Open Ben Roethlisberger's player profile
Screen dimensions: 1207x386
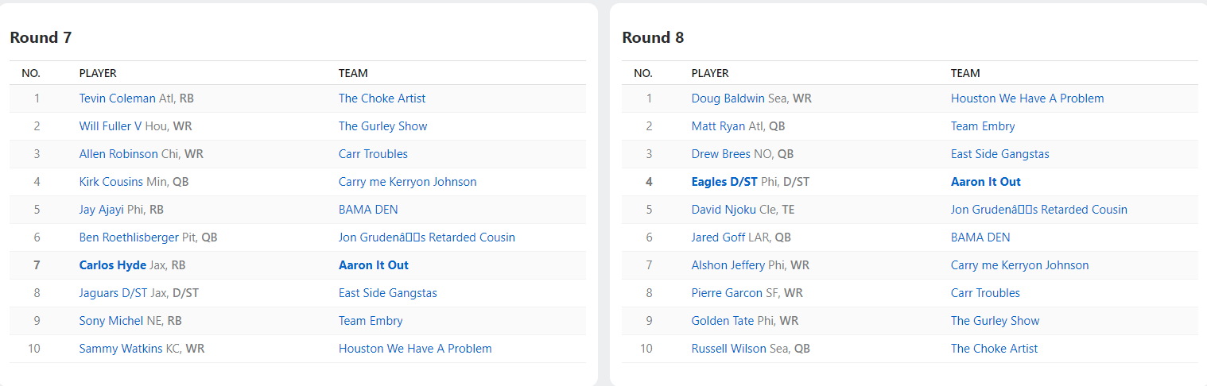tap(129, 237)
